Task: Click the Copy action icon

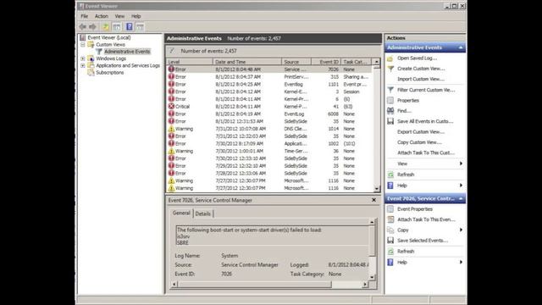Action: [390, 230]
